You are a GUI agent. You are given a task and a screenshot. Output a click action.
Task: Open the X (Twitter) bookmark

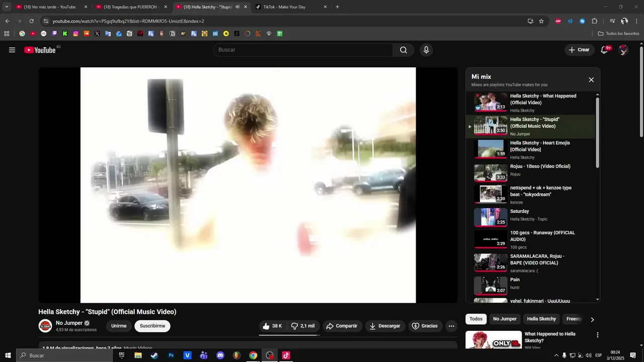98,34
